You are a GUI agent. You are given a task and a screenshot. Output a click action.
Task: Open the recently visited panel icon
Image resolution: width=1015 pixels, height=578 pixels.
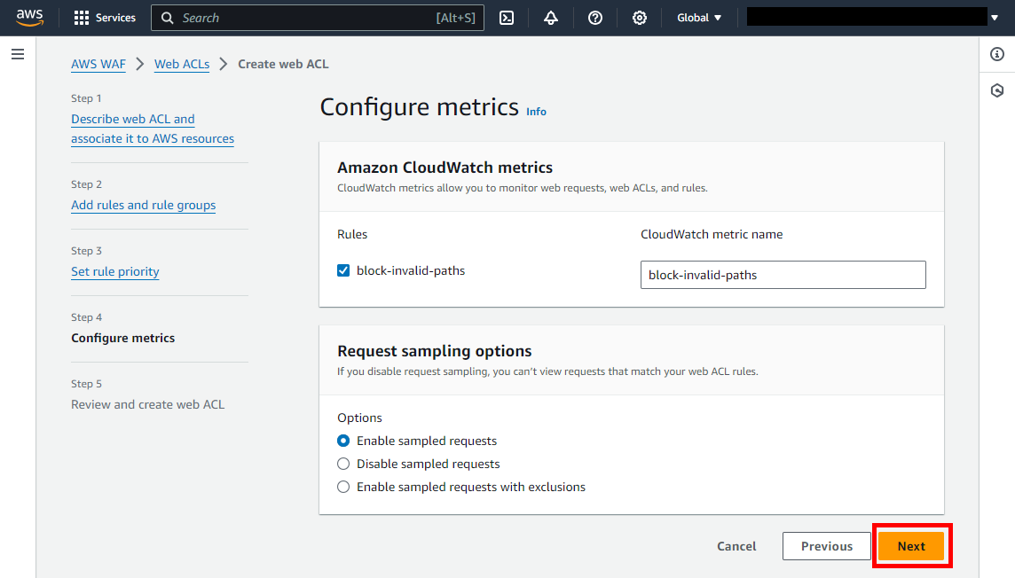997,90
